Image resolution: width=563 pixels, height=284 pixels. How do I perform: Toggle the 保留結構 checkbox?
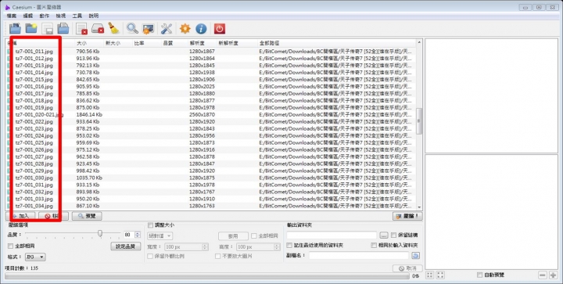coord(393,235)
